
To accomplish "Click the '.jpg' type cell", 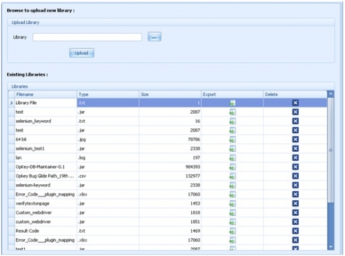I will tap(108, 139).
